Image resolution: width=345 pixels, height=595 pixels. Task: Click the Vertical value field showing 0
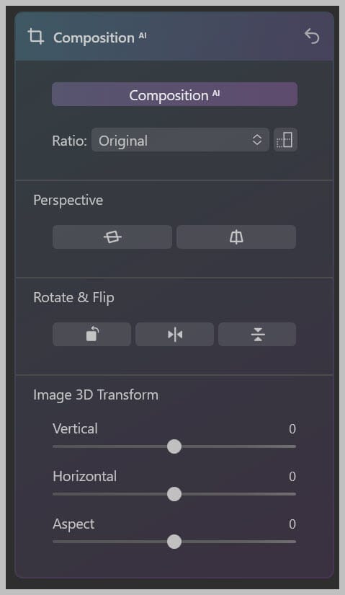(x=292, y=429)
